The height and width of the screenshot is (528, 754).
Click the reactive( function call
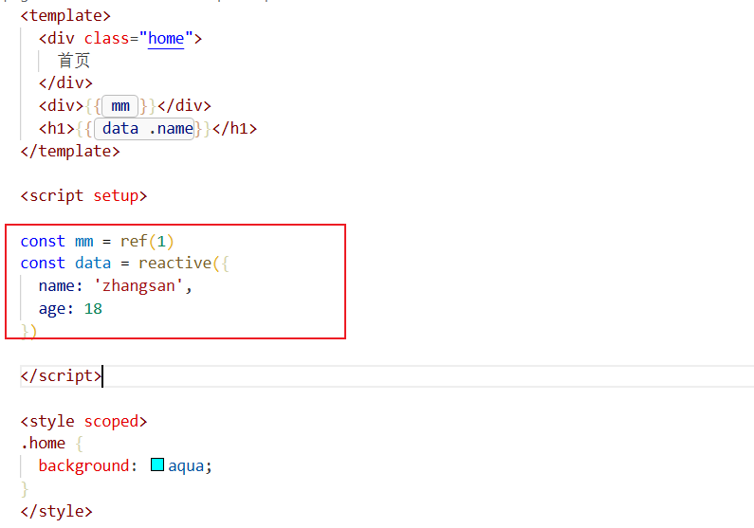pyautogui.click(x=179, y=264)
